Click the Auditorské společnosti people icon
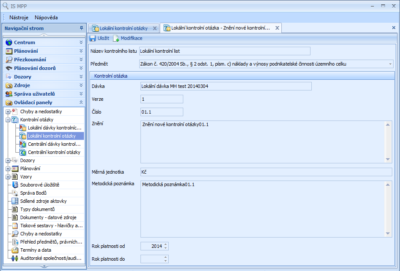Viewport: 400px width, 271px height. (x=15, y=258)
